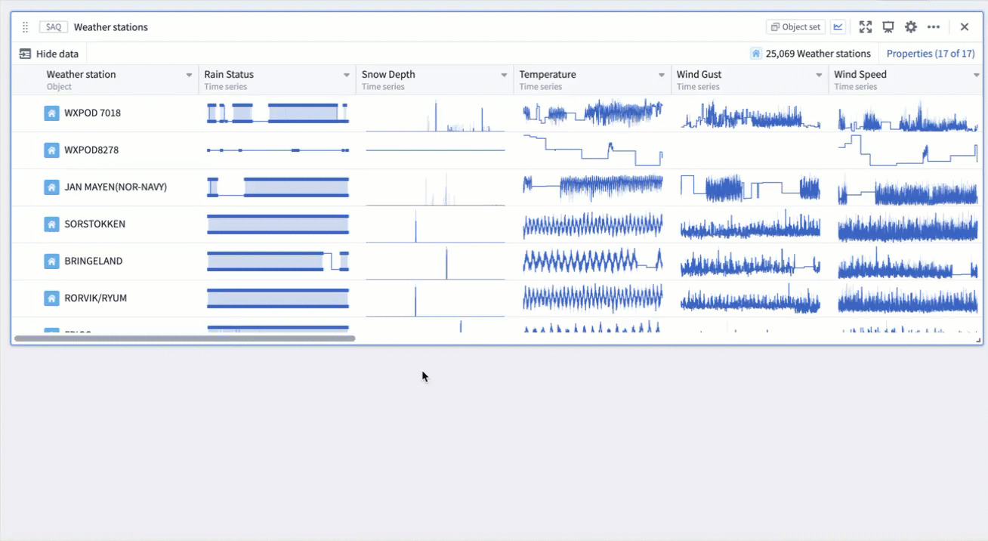Click the time series chart icon
Viewport: 988px width, 541px height.
click(838, 27)
